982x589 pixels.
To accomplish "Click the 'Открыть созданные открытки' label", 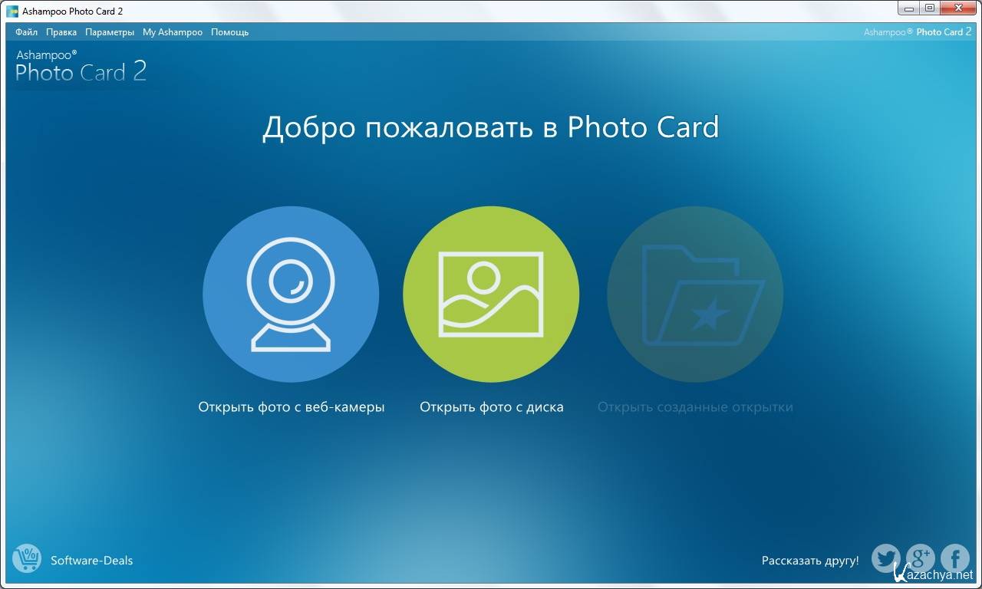I will pos(695,407).
